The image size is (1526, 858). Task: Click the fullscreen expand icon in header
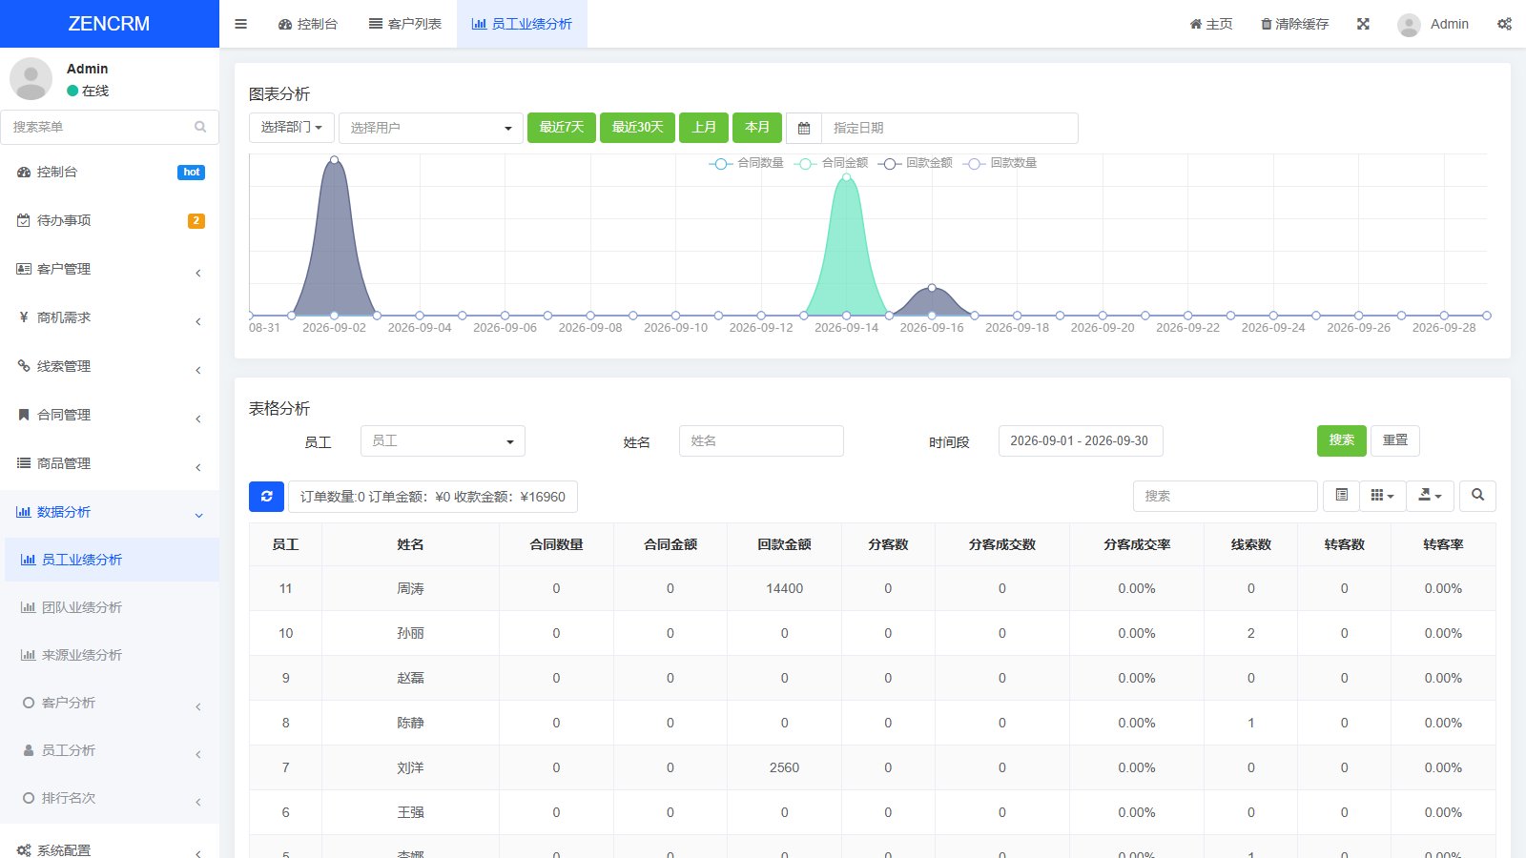click(1363, 24)
